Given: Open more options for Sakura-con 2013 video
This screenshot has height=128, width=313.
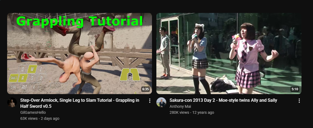Looking at the screenshot, I should [299, 101].
